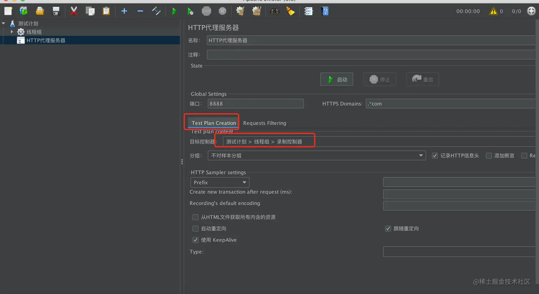Image resolution: width=539 pixels, height=294 pixels.
Task: Click the Toggle enable/disable toolbar icon
Action: (156, 11)
